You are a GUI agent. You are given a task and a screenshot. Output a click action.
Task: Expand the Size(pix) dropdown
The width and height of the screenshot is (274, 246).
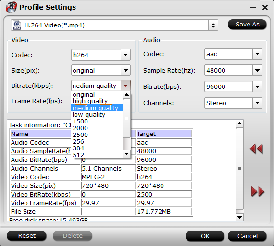[125, 70]
